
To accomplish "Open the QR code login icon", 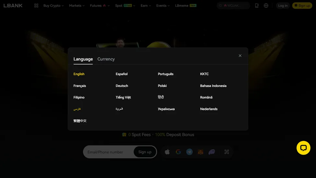I will coord(227,152).
